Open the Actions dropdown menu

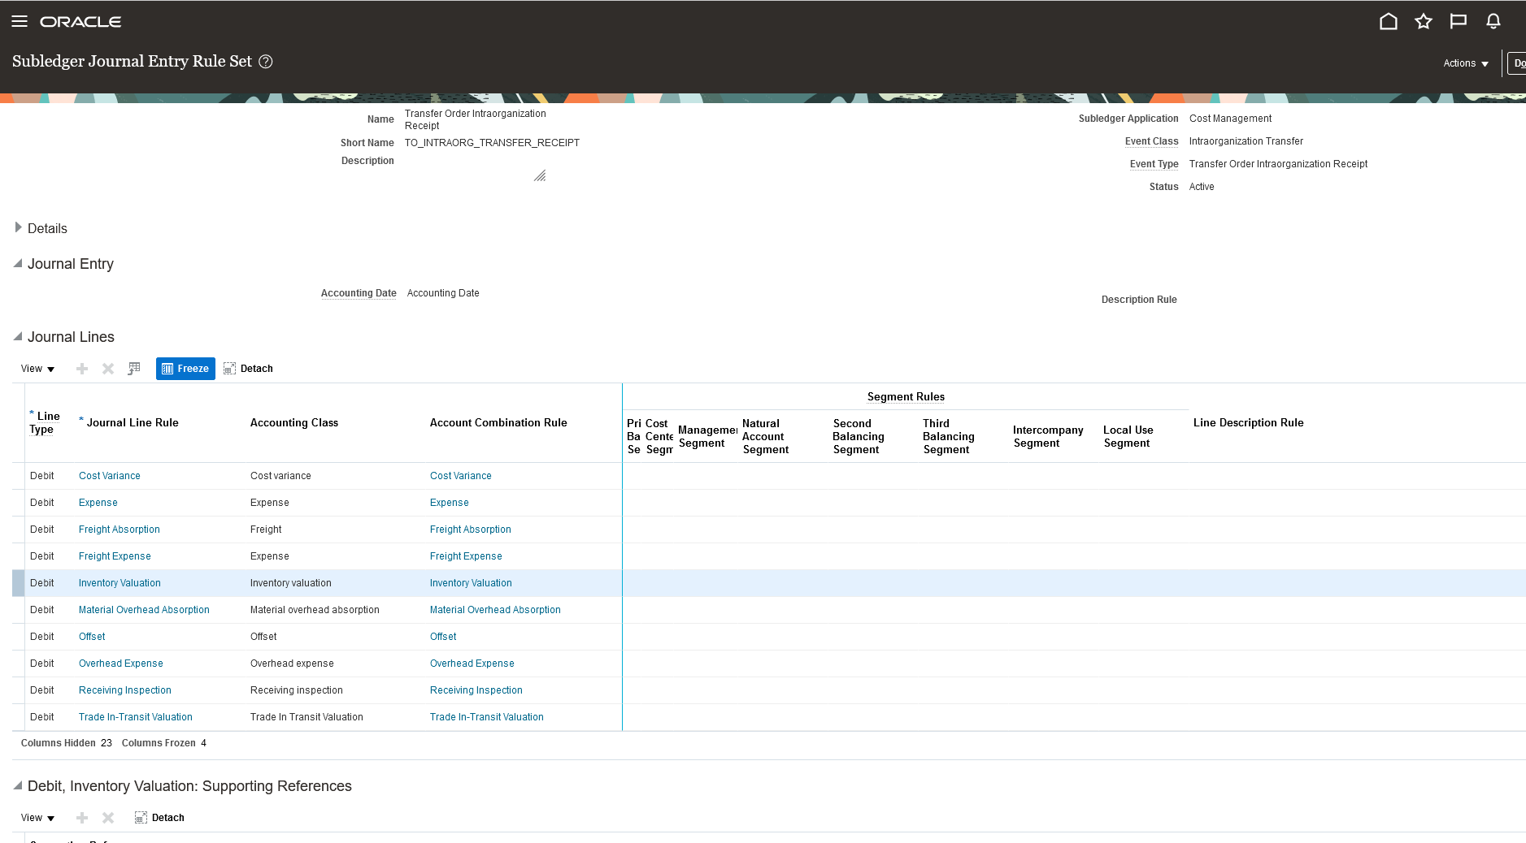[x=1466, y=63]
